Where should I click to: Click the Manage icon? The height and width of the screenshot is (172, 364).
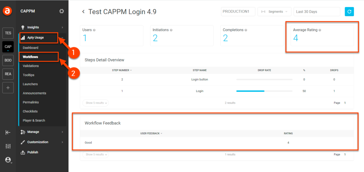tap(23, 132)
